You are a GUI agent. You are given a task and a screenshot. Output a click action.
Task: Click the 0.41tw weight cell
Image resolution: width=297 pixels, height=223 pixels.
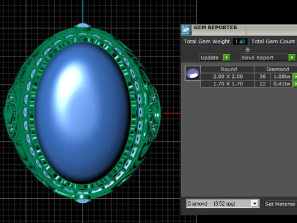tap(282, 84)
